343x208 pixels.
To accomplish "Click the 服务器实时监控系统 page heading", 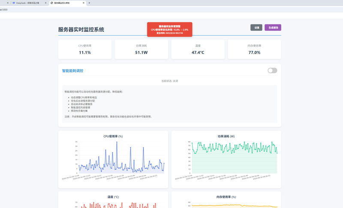I will tap(81, 30).
